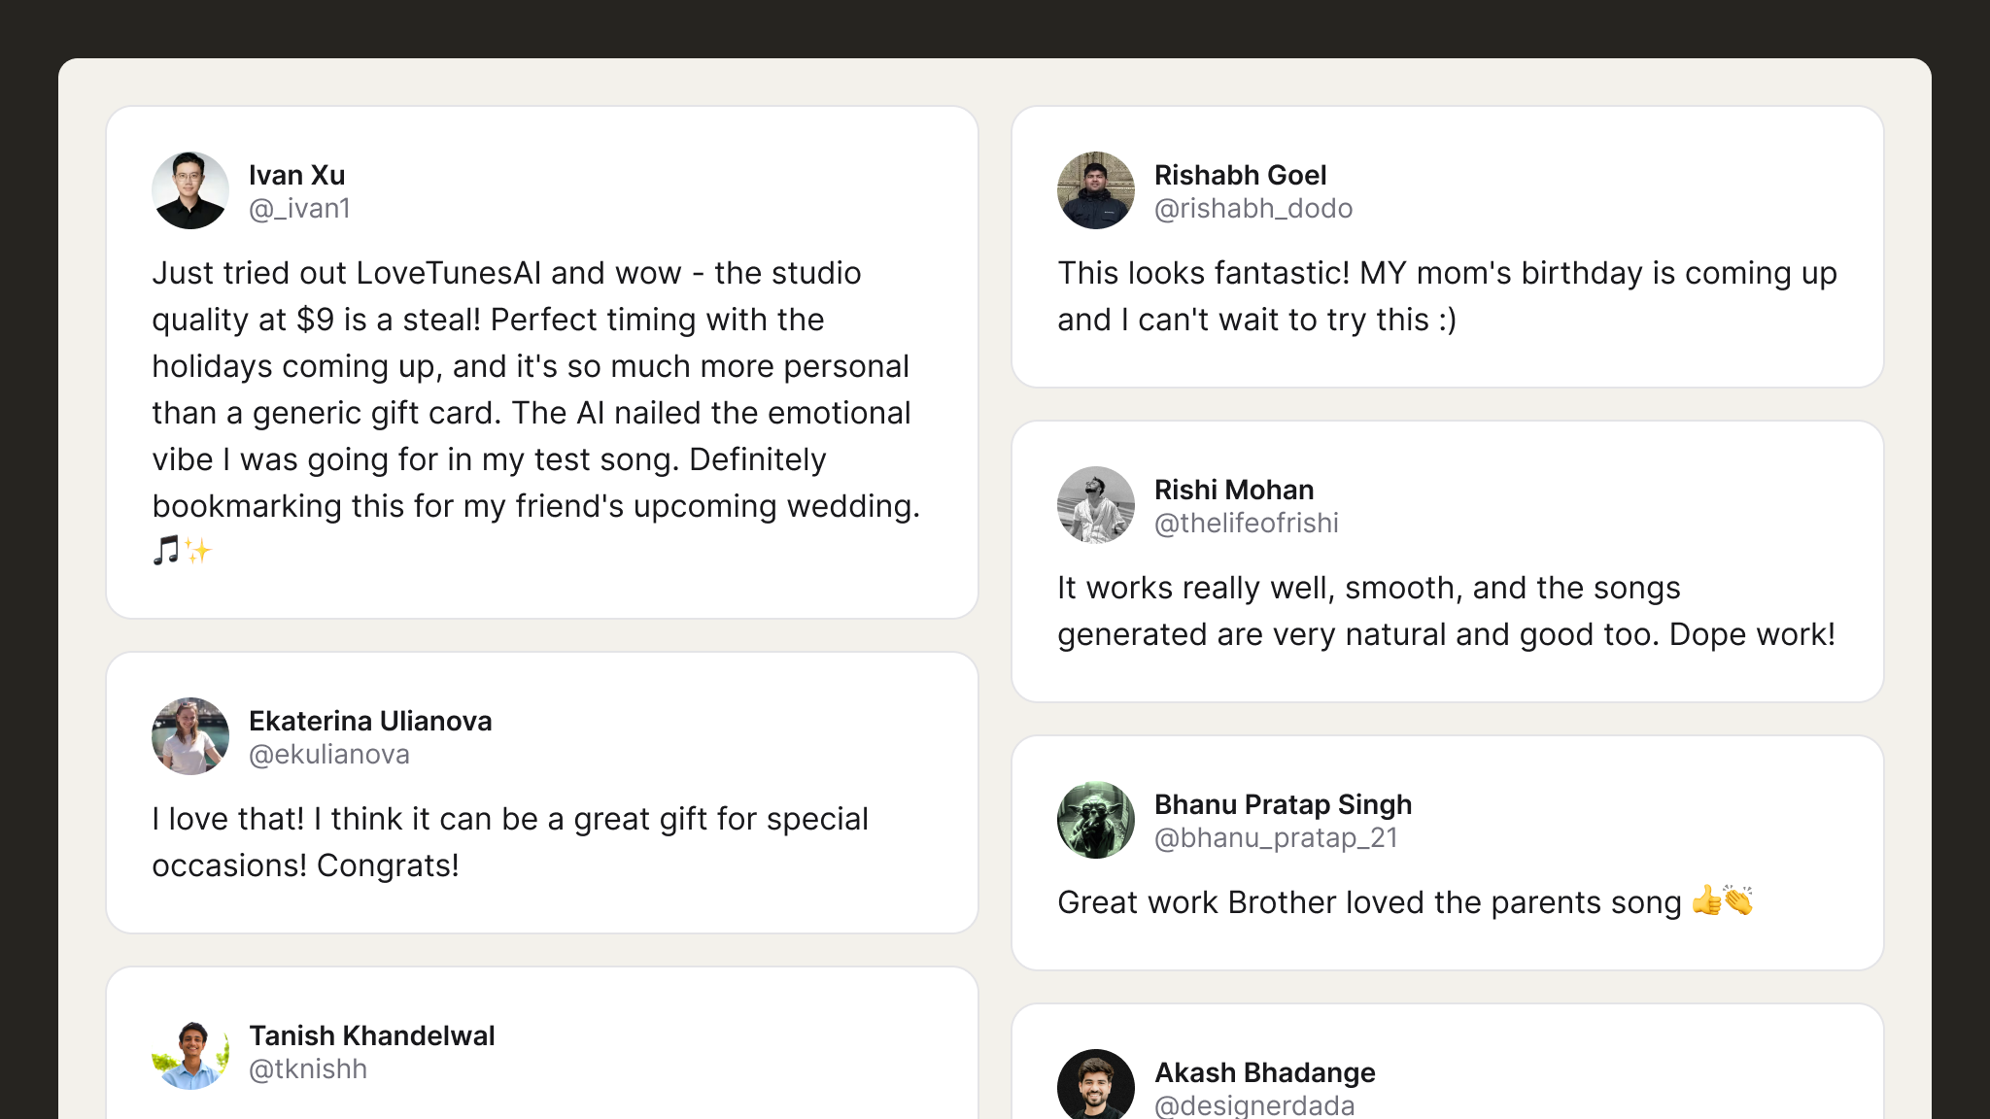Click Ekaterina Ulianova's profile photo
The image size is (1990, 1119).
point(190,736)
